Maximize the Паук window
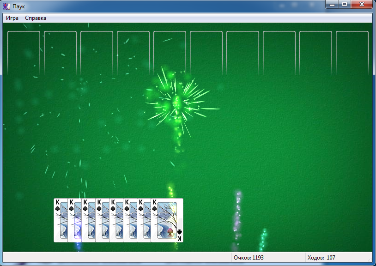This screenshot has height=266, width=376. point(345,4)
